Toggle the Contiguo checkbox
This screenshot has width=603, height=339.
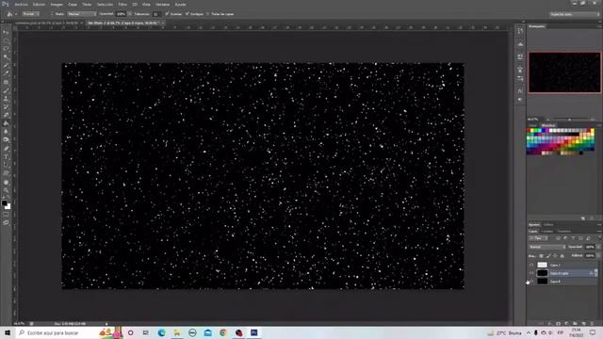pyautogui.click(x=187, y=14)
